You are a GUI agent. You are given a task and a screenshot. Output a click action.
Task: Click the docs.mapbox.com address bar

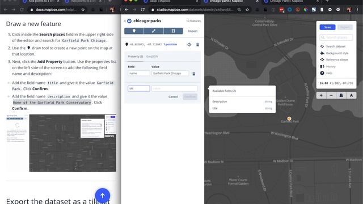coord(56,10)
